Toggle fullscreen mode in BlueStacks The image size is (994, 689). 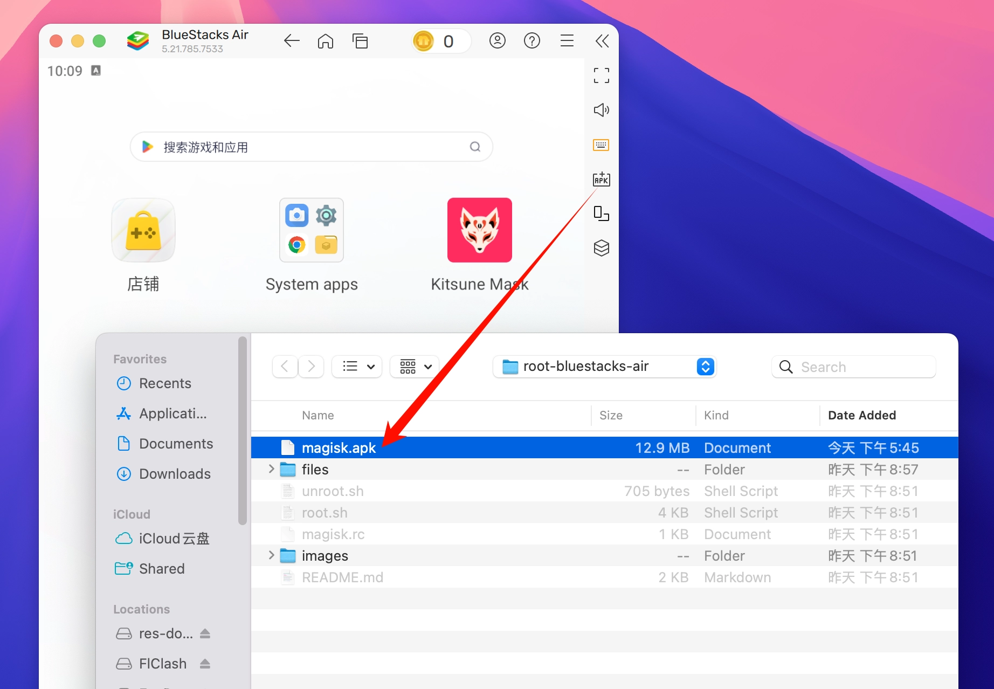coord(602,75)
